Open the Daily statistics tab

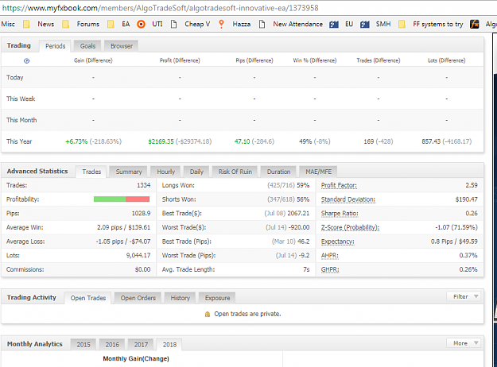click(x=196, y=172)
